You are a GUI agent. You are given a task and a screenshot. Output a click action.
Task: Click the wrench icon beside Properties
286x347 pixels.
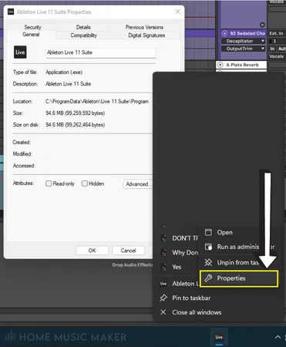(x=208, y=278)
